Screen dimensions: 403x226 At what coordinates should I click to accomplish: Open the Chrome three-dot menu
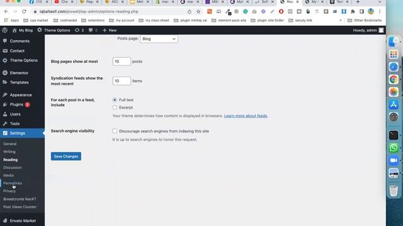click(x=380, y=11)
